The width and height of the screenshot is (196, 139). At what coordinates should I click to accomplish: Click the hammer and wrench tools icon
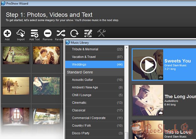(x=101, y=33)
